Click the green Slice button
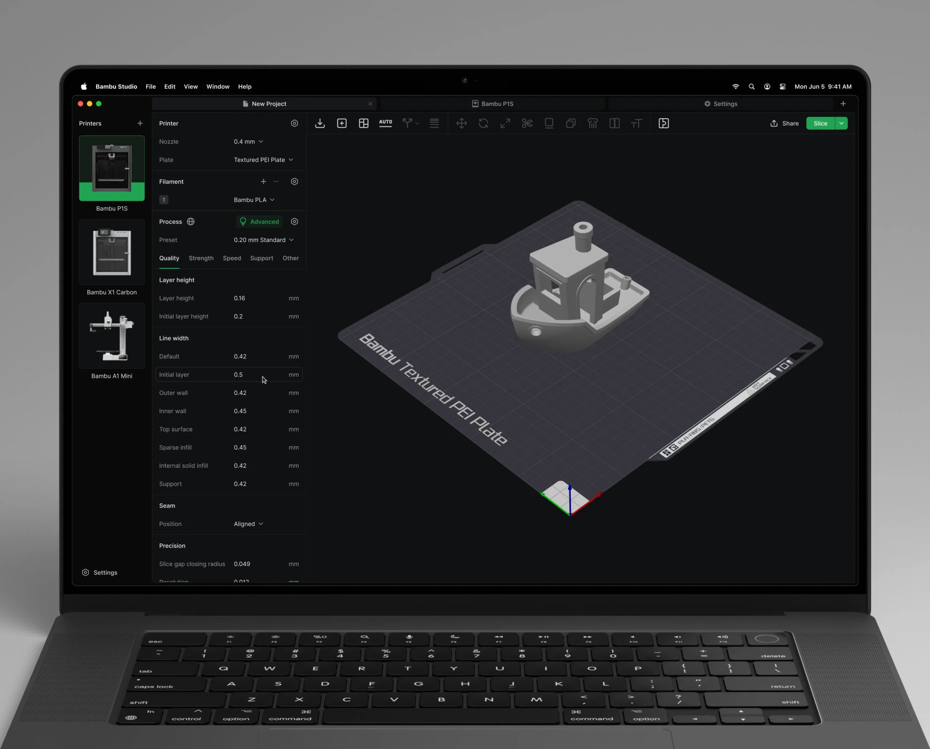This screenshot has width=930, height=749. (x=820, y=123)
